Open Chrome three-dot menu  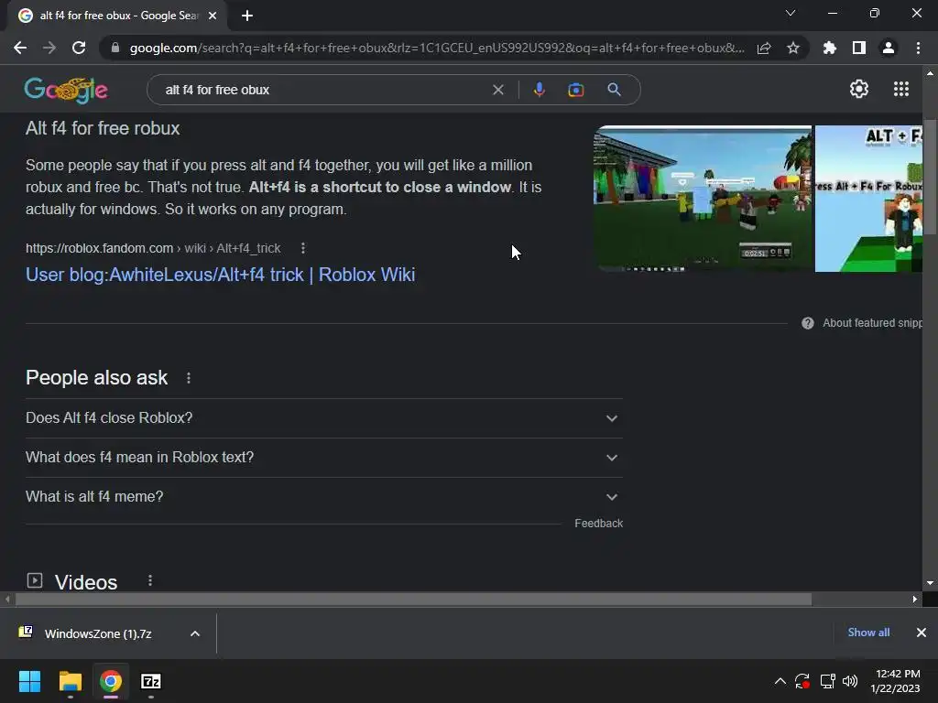tap(918, 48)
